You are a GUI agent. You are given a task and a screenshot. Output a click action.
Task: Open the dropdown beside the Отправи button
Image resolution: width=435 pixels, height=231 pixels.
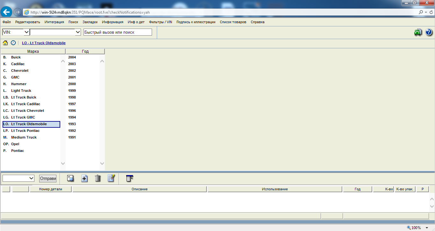[31, 178]
